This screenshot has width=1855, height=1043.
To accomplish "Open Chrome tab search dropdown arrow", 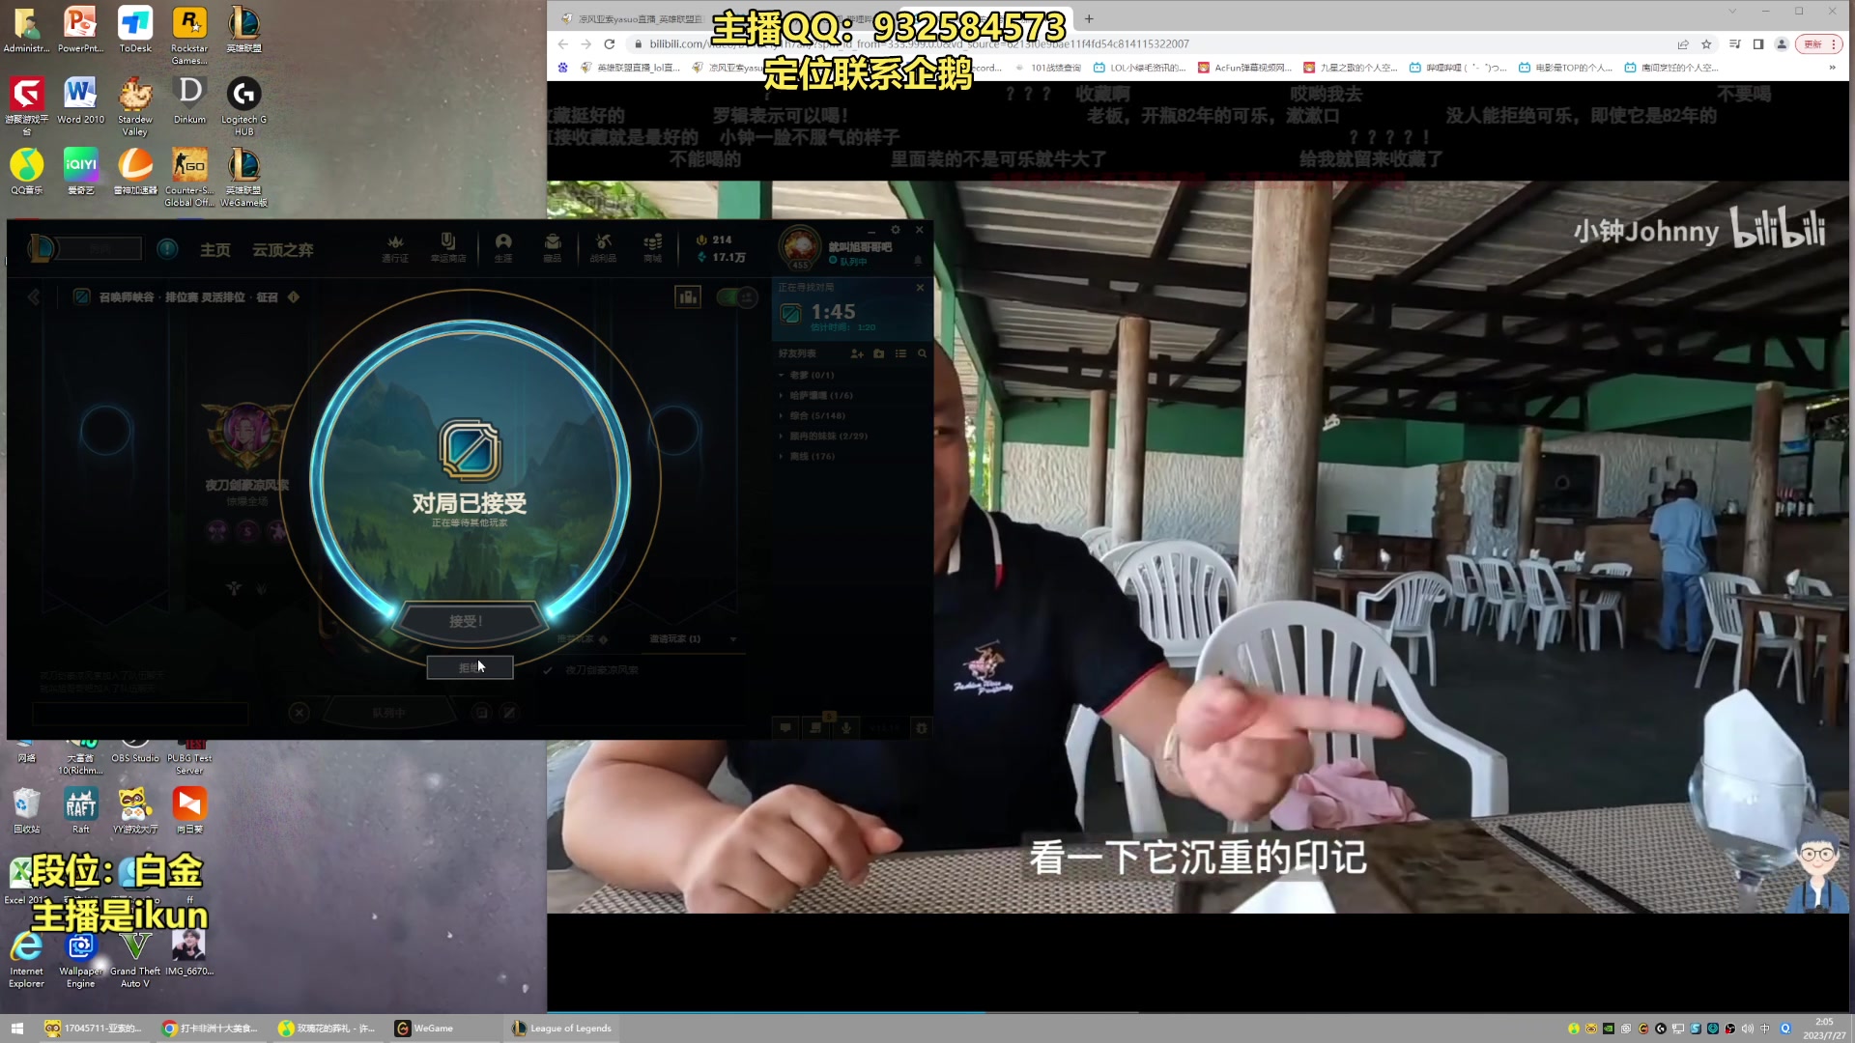I will 1732,12.
